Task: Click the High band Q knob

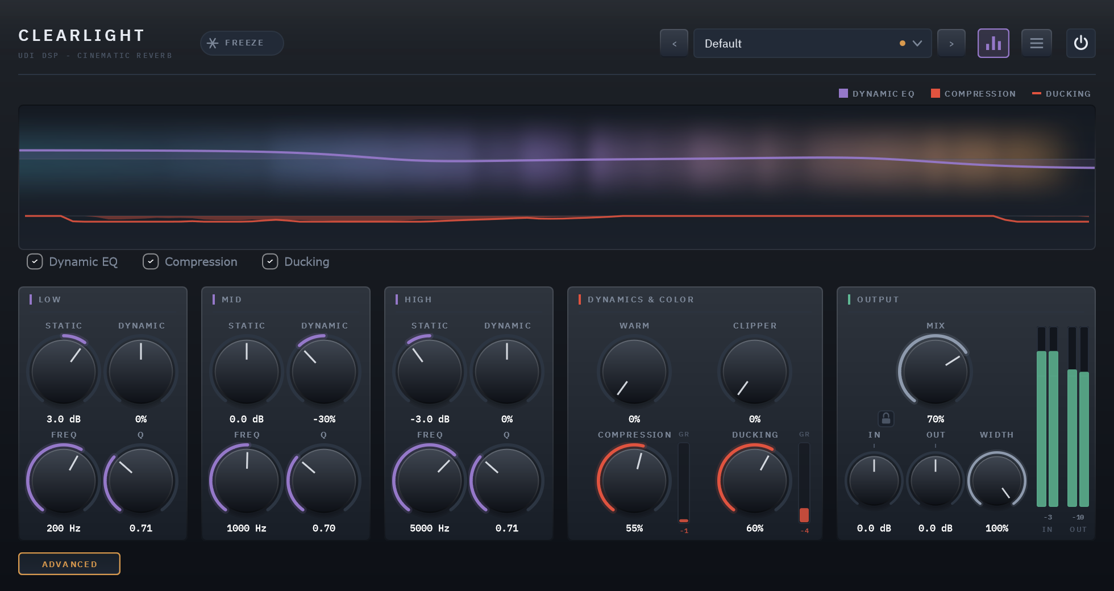Action: (x=507, y=481)
